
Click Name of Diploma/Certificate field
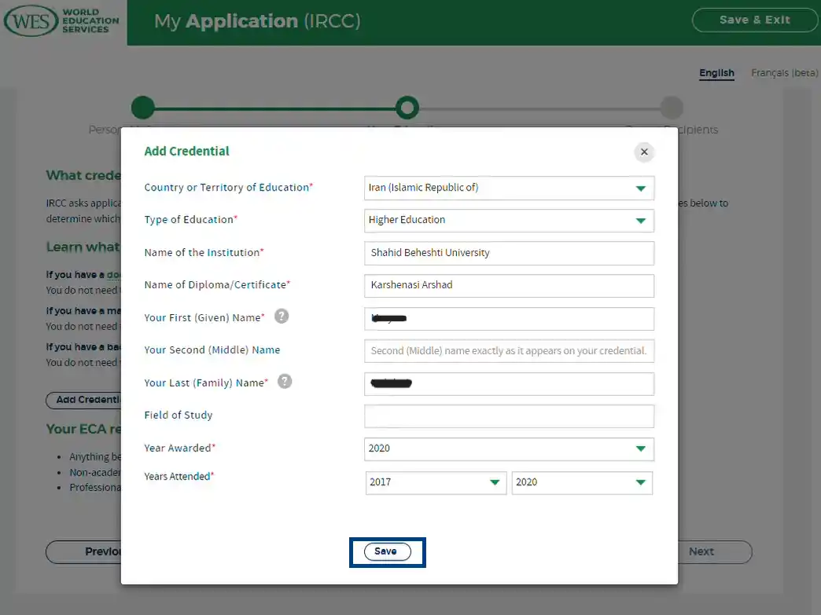[x=509, y=286]
